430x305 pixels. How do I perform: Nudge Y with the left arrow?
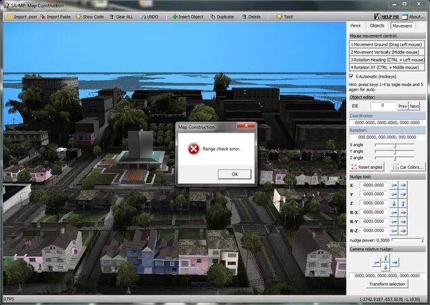(394, 194)
